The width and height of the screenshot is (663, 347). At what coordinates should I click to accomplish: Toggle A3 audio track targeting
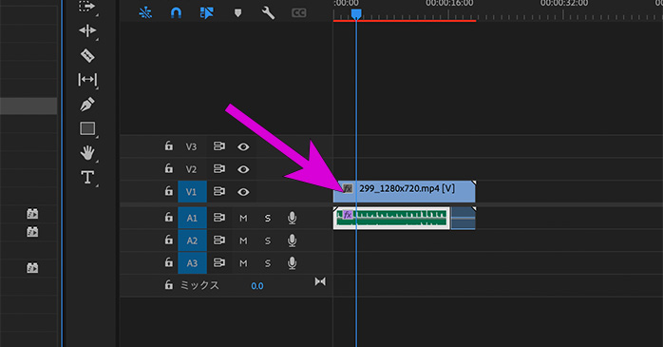[x=192, y=262]
